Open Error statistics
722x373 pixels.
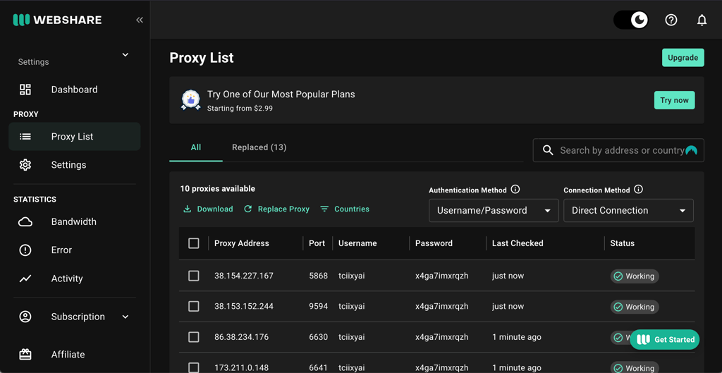(75, 250)
